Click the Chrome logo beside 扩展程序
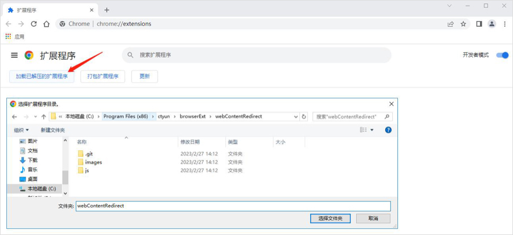Viewport: 513px width, 235px height. pyautogui.click(x=29, y=55)
